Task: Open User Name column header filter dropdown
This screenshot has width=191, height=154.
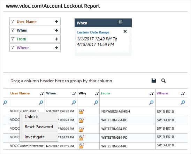Action: point(42,93)
